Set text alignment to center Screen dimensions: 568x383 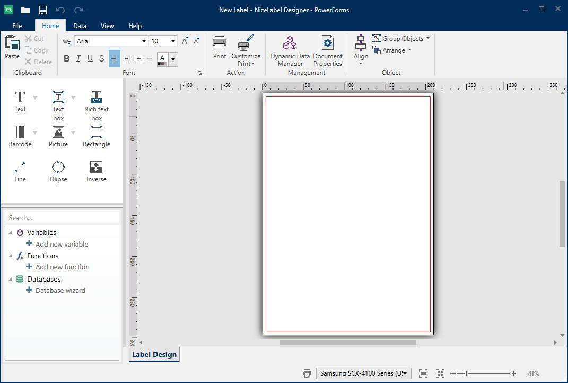(x=126, y=59)
